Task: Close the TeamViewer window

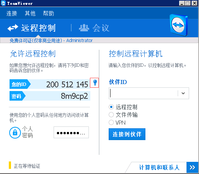Action: [195, 3]
